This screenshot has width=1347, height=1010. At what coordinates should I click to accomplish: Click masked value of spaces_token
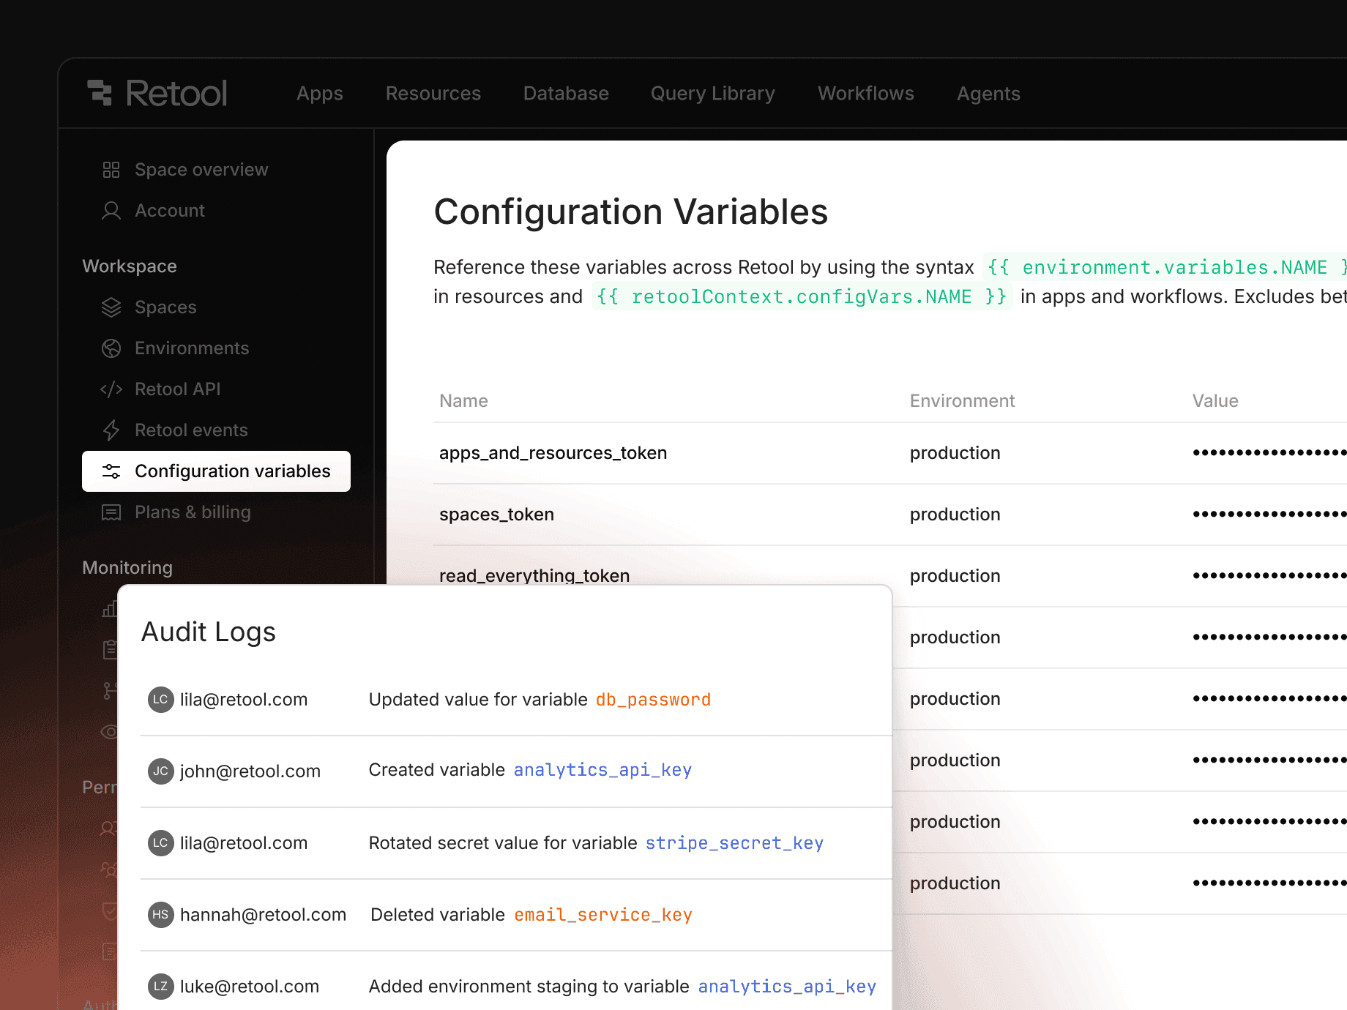pos(1269,515)
